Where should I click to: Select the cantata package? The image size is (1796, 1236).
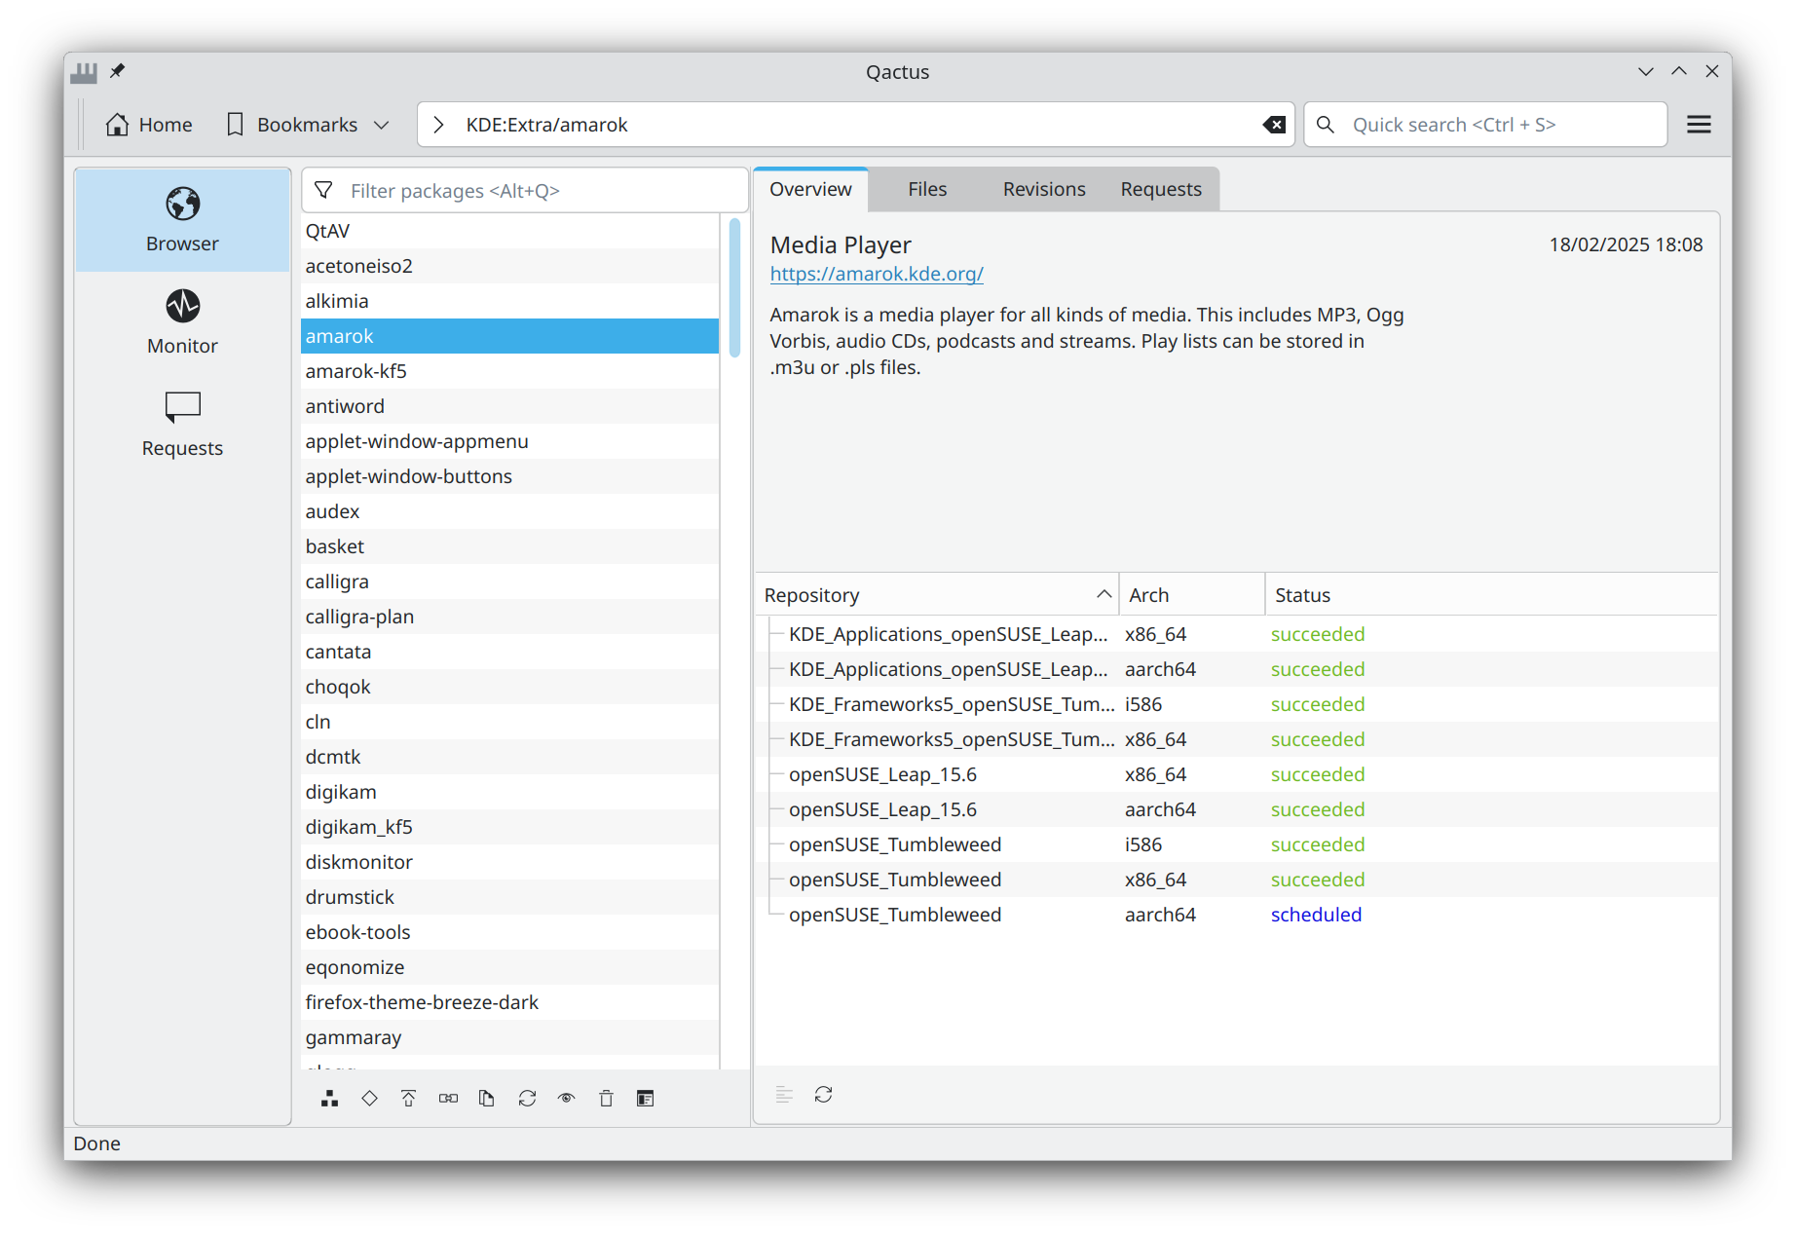[x=509, y=652]
